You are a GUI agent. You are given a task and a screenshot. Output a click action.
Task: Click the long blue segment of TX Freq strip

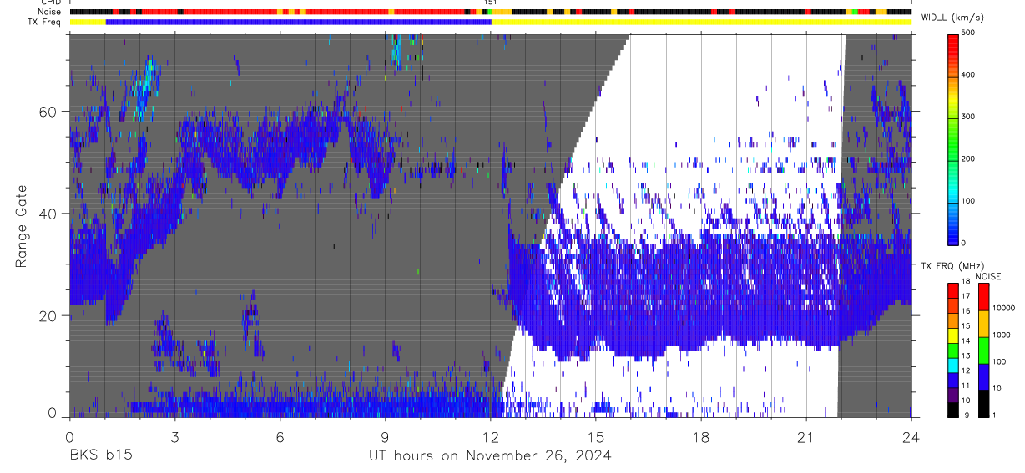(x=299, y=22)
